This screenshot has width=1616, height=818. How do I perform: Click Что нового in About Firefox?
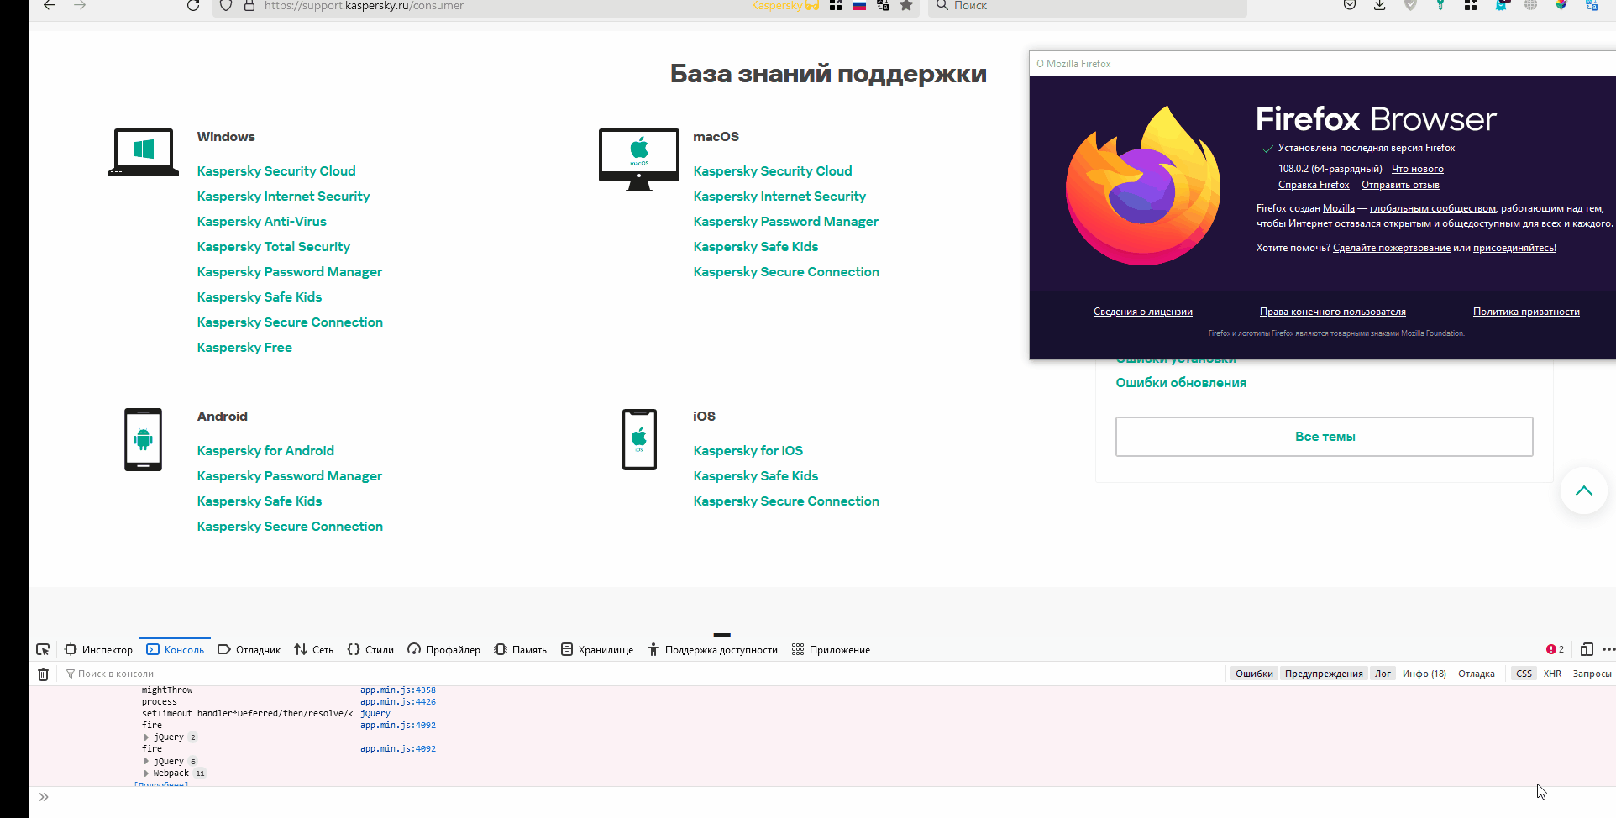coord(1418,169)
